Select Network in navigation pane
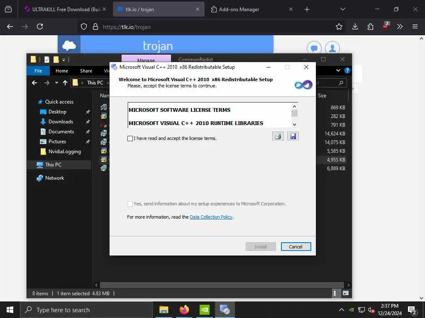 (x=54, y=178)
